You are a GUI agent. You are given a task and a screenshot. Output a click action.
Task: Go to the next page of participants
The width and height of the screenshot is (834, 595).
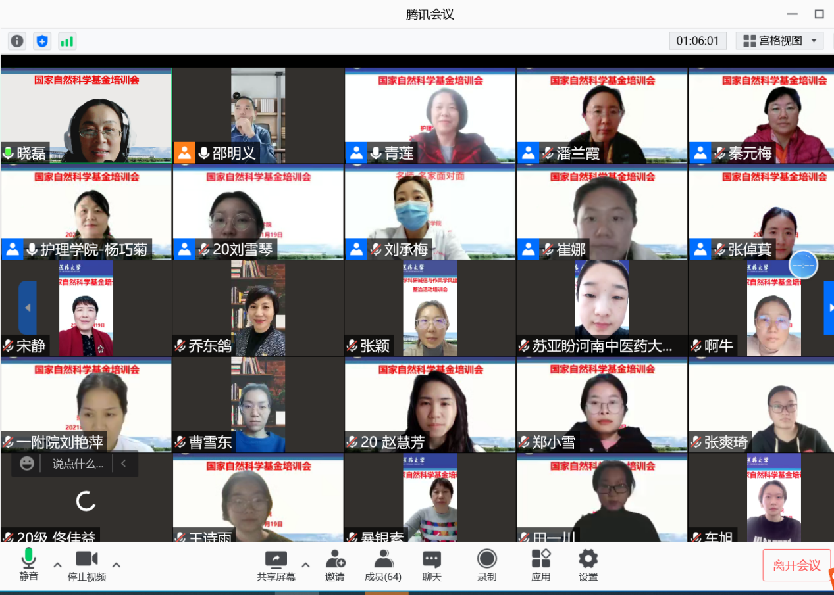(x=828, y=308)
